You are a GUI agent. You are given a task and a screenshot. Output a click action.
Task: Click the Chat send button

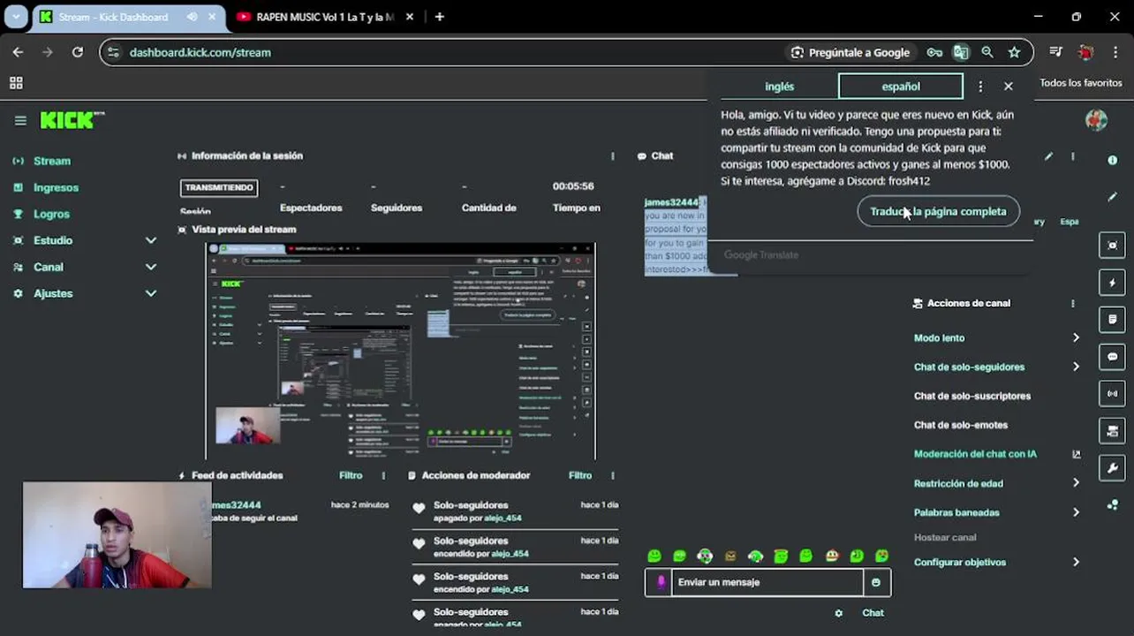click(873, 613)
